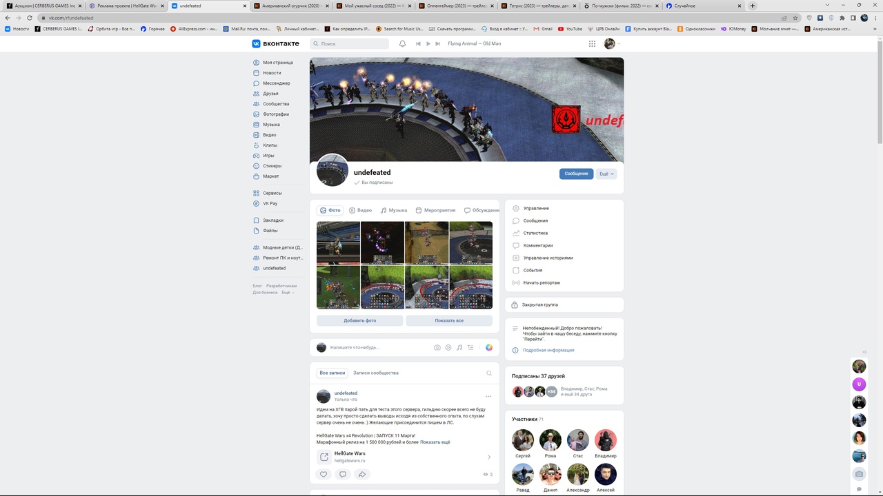This screenshot has width=883, height=496.
Task: Click the Клипы sidebar icon
Action: pos(257,145)
